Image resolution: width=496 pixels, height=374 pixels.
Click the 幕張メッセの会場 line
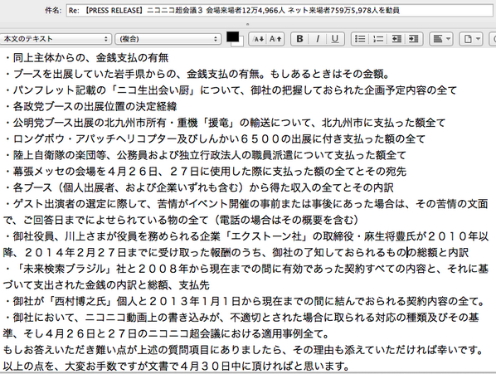click(205, 171)
